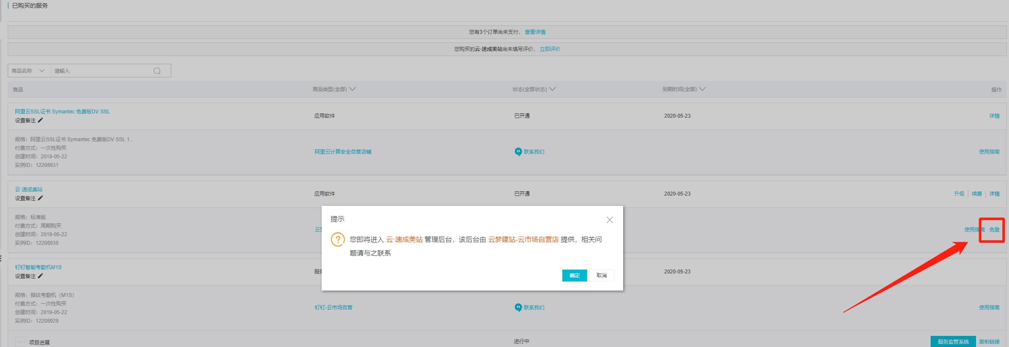
Task: Edit remark pencil for 云·速成美站
Action: click(40, 198)
